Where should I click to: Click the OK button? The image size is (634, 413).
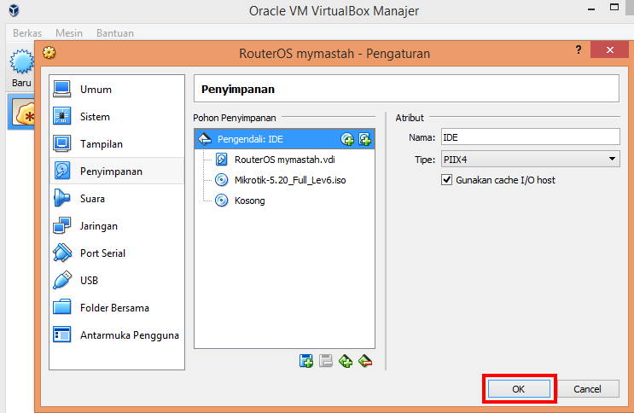point(519,389)
